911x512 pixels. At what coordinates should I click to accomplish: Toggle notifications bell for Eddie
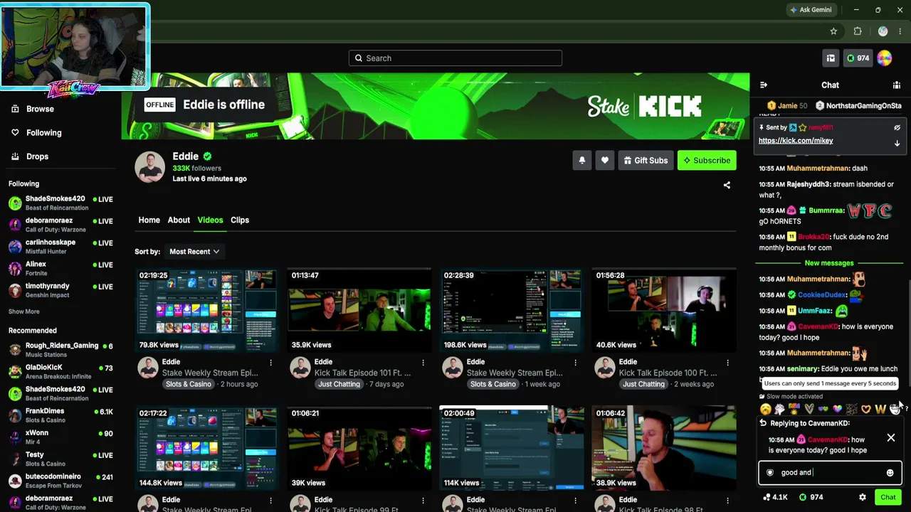[x=582, y=161]
